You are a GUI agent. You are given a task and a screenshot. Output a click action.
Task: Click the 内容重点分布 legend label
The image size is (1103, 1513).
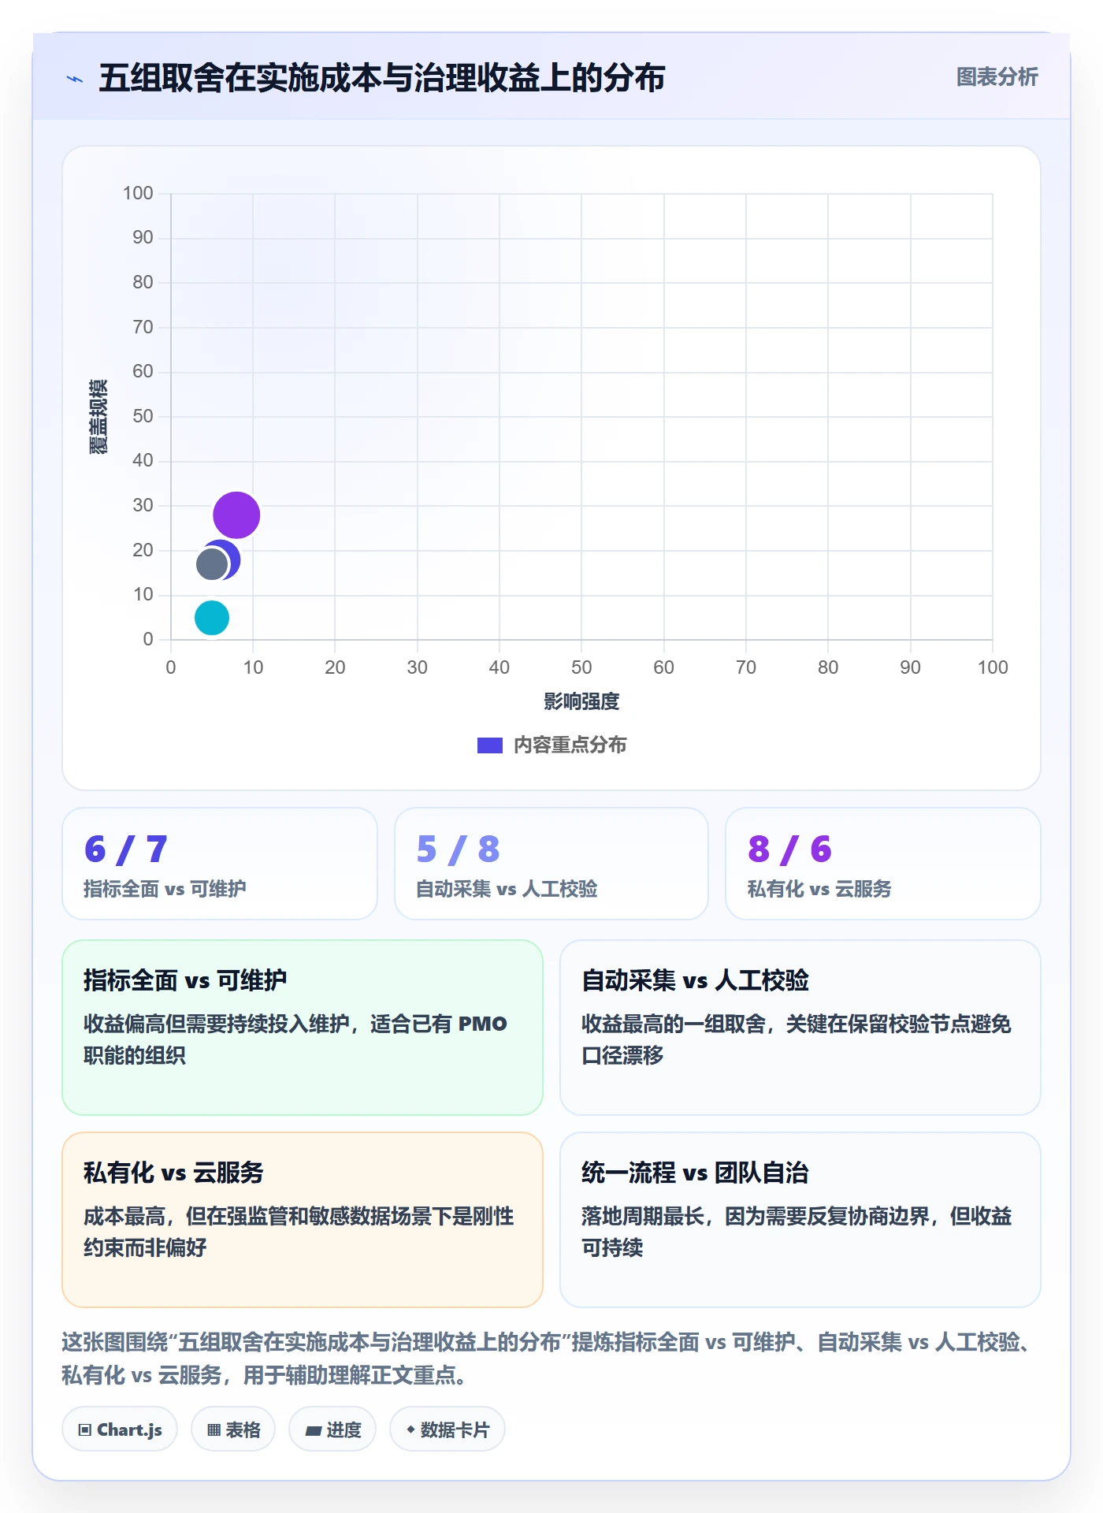570,745
